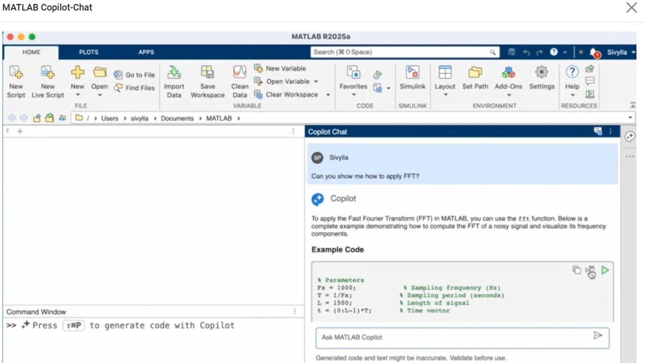Expand the address bar history dropdown
This screenshot has height=363, width=645.
click(x=630, y=118)
